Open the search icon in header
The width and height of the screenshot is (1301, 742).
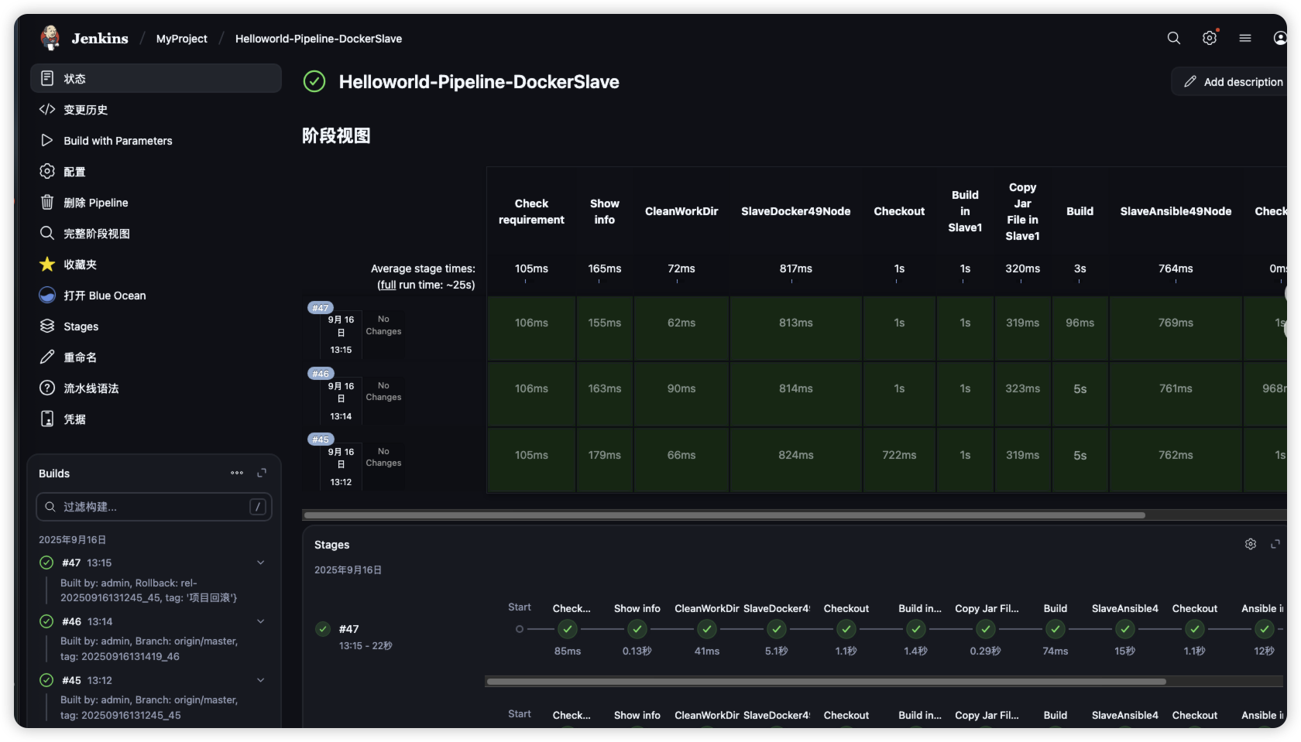[x=1174, y=38]
